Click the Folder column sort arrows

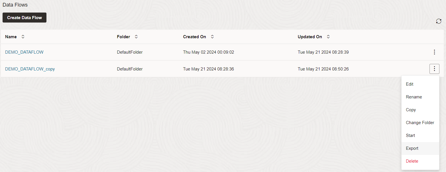[x=136, y=37]
